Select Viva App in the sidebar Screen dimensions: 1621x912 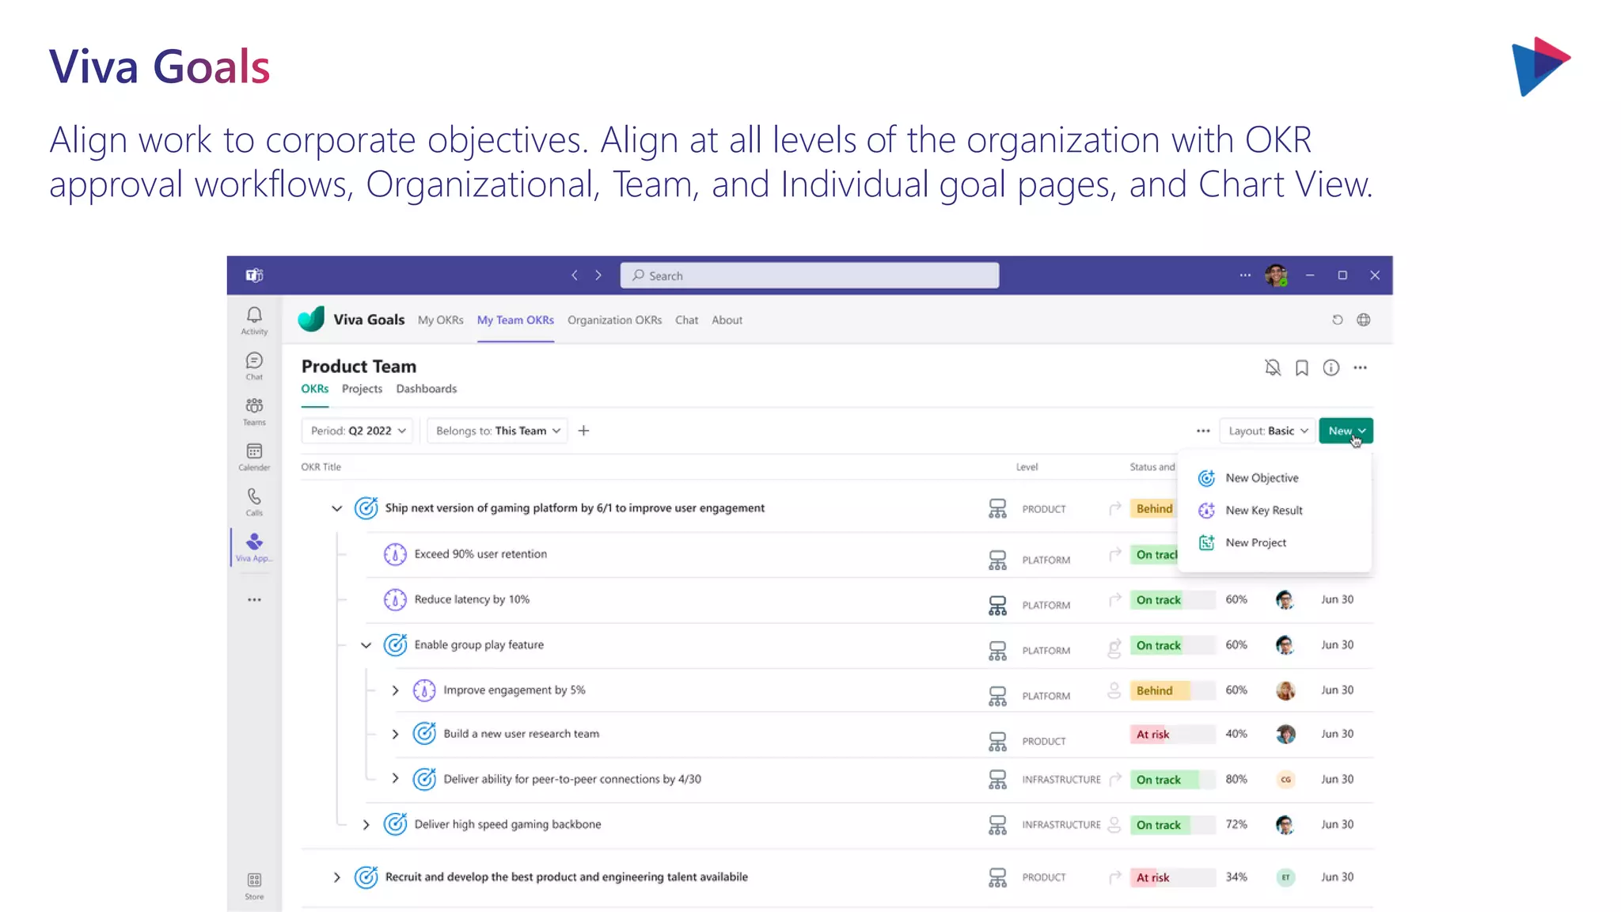pyautogui.click(x=254, y=547)
